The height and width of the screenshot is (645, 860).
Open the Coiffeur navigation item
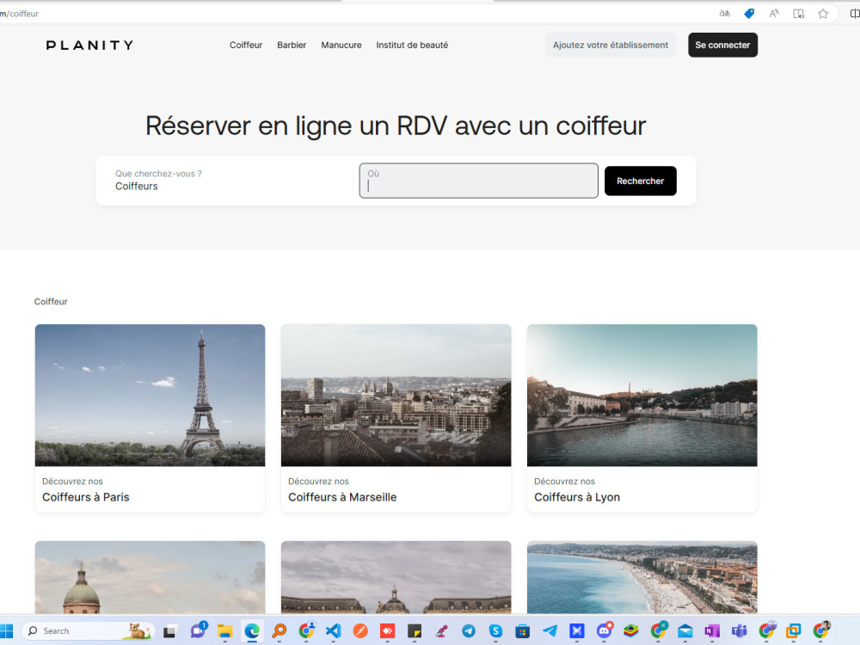coord(246,45)
